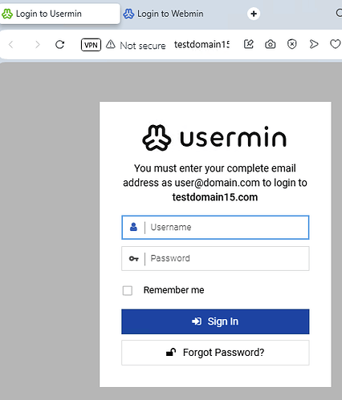Viewport: 342px width, 400px height.
Task: Click the testdomain15 URL in address bar
Action: pos(202,45)
